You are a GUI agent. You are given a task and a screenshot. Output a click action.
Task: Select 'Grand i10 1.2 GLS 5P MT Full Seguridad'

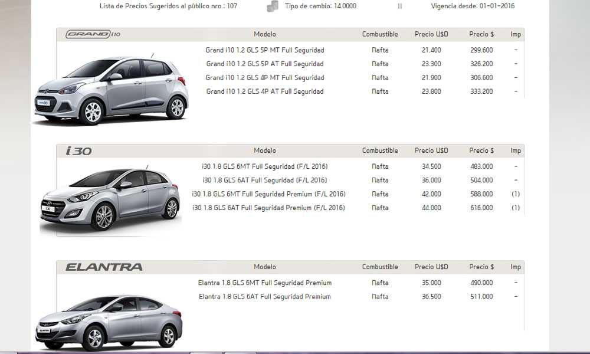pos(264,50)
